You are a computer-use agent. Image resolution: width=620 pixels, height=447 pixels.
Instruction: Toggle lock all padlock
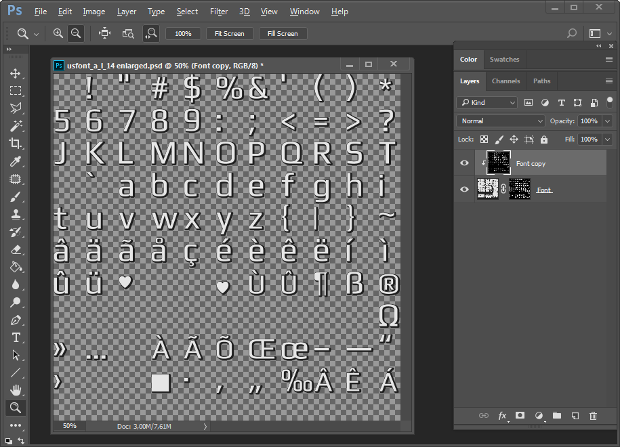[544, 139]
